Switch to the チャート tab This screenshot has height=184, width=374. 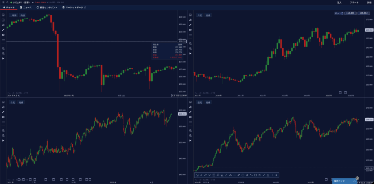(x=9, y=7)
